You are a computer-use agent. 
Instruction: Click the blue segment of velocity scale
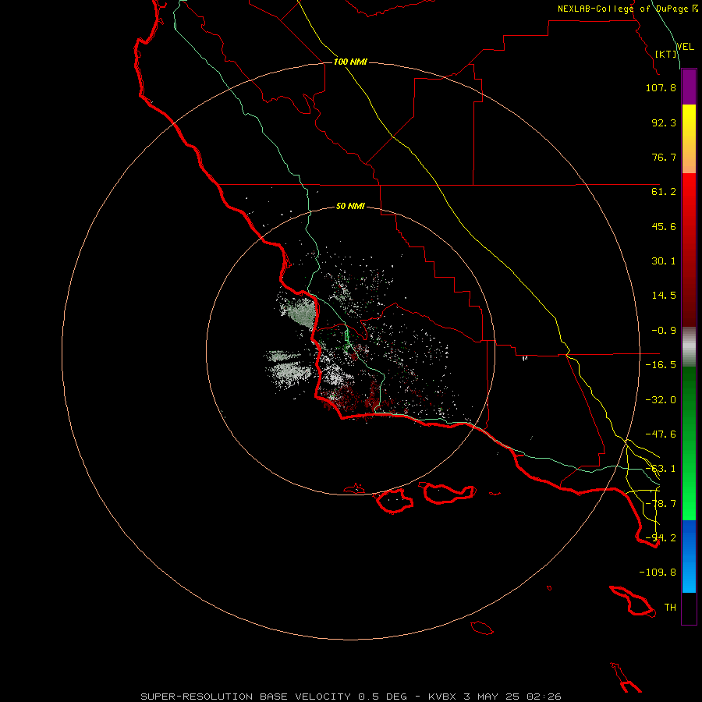click(x=689, y=556)
